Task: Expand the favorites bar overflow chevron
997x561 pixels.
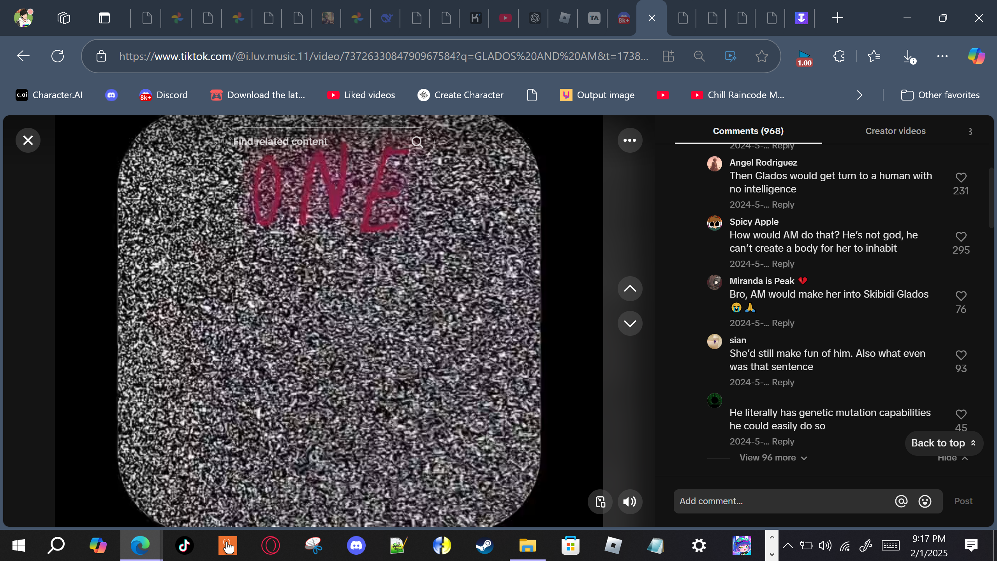Action: [860, 95]
